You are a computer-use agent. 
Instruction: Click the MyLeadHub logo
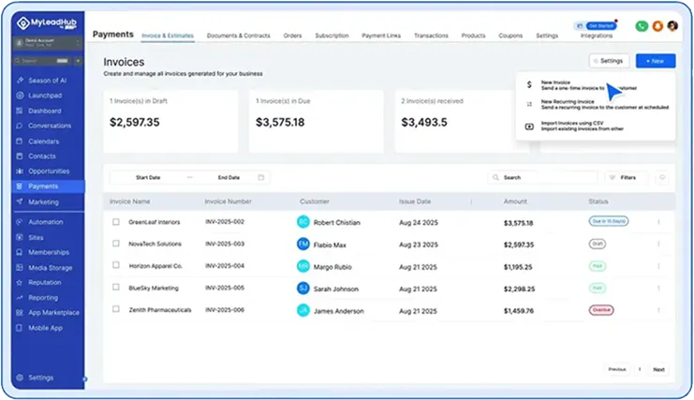click(x=47, y=22)
